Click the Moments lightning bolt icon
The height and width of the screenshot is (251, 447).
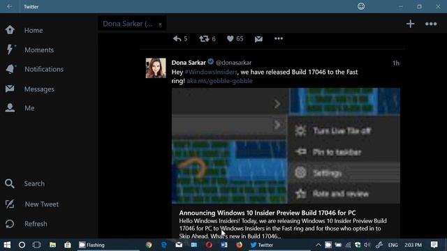pyautogui.click(x=10, y=50)
